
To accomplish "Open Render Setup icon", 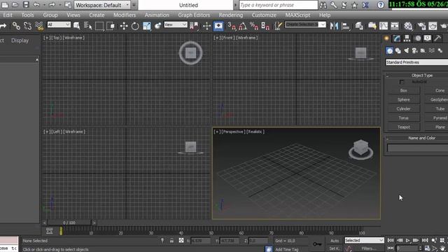I will click(421, 26).
